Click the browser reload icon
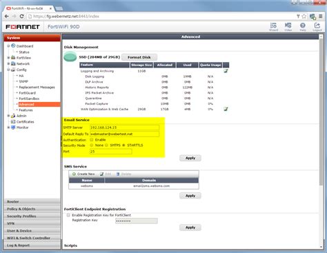Image resolution: width=327 pixels, height=253 pixels. [21, 17]
